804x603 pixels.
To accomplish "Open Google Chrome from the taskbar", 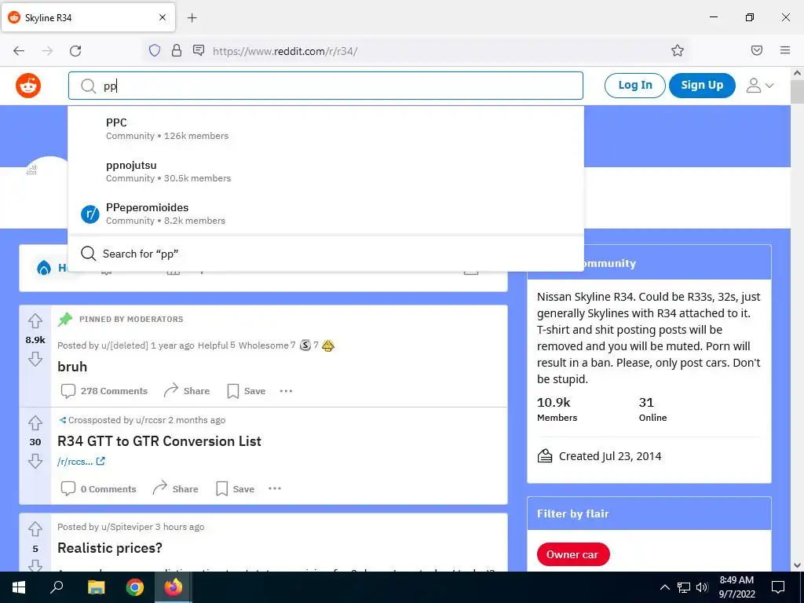I will [x=135, y=587].
